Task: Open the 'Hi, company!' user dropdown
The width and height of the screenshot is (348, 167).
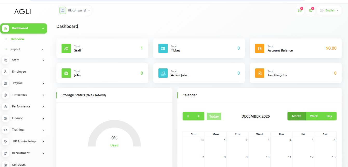Action: pyautogui.click(x=75, y=10)
